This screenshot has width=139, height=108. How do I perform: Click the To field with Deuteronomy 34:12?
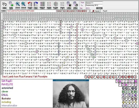tap(94, 5)
